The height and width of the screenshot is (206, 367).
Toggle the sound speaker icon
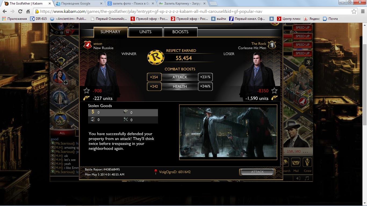[x=298, y=178]
